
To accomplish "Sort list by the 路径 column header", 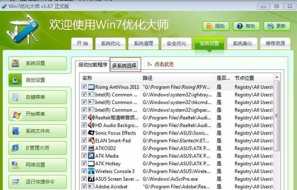I will (x=177, y=78).
